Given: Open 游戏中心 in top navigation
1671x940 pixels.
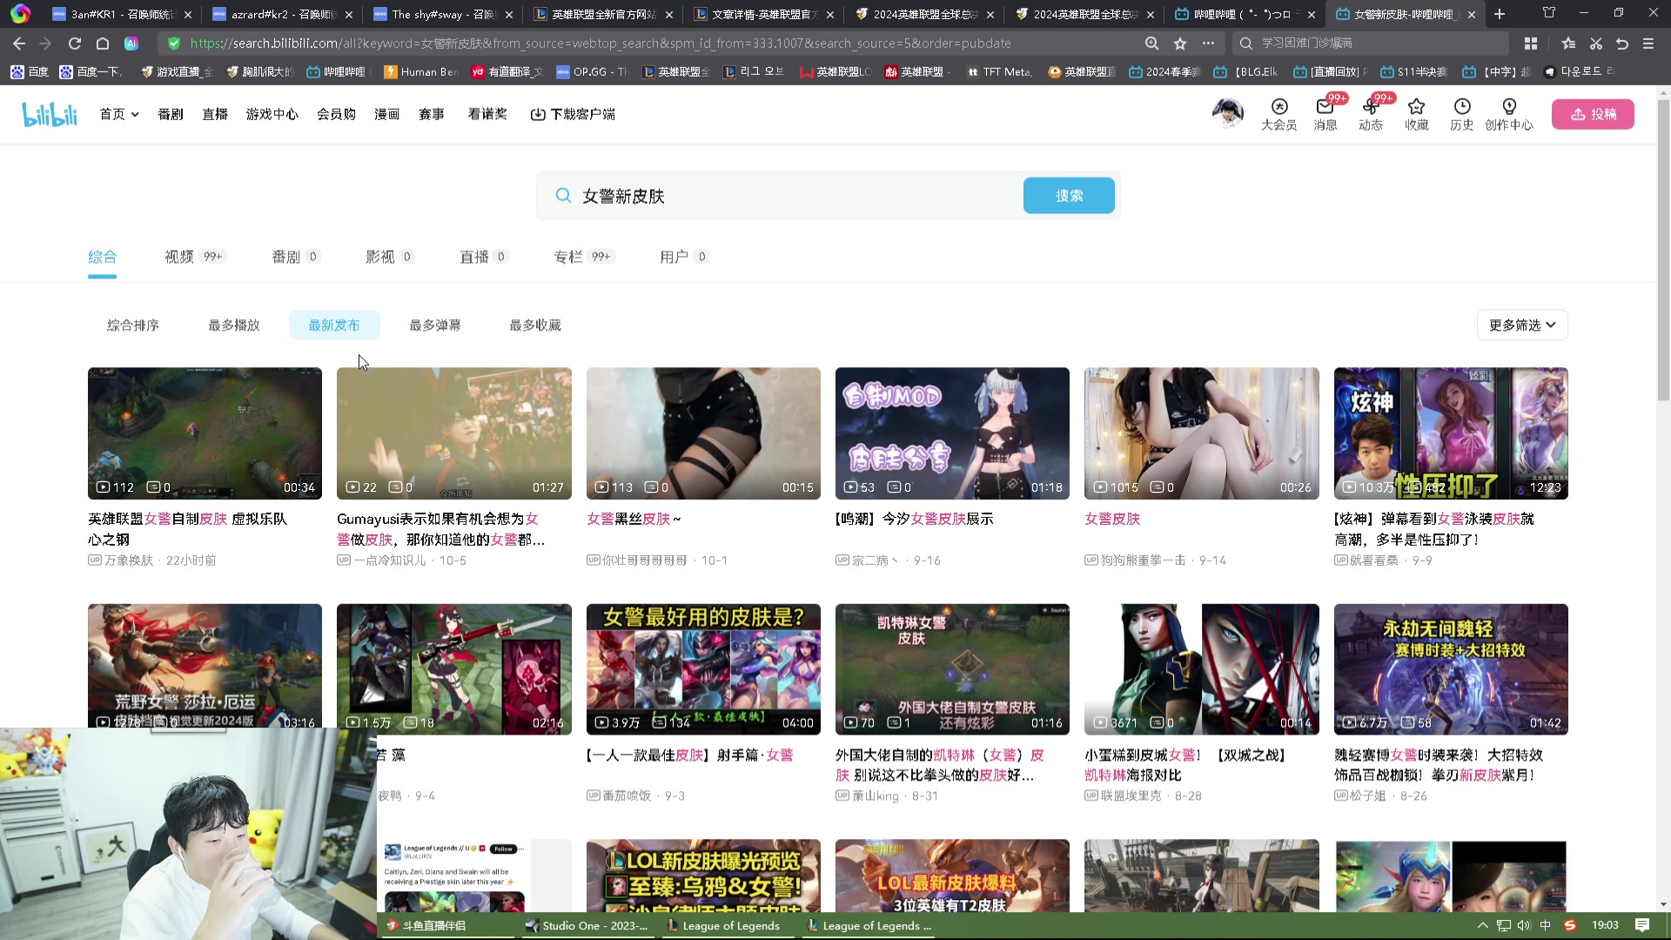Looking at the screenshot, I should pos(272,114).
